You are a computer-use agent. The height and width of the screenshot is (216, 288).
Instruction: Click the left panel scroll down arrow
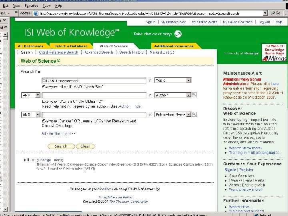(x=6, y=209)
